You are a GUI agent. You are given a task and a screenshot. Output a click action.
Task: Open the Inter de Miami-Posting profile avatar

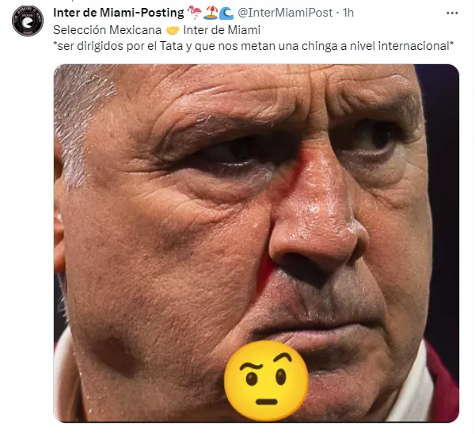28,21
